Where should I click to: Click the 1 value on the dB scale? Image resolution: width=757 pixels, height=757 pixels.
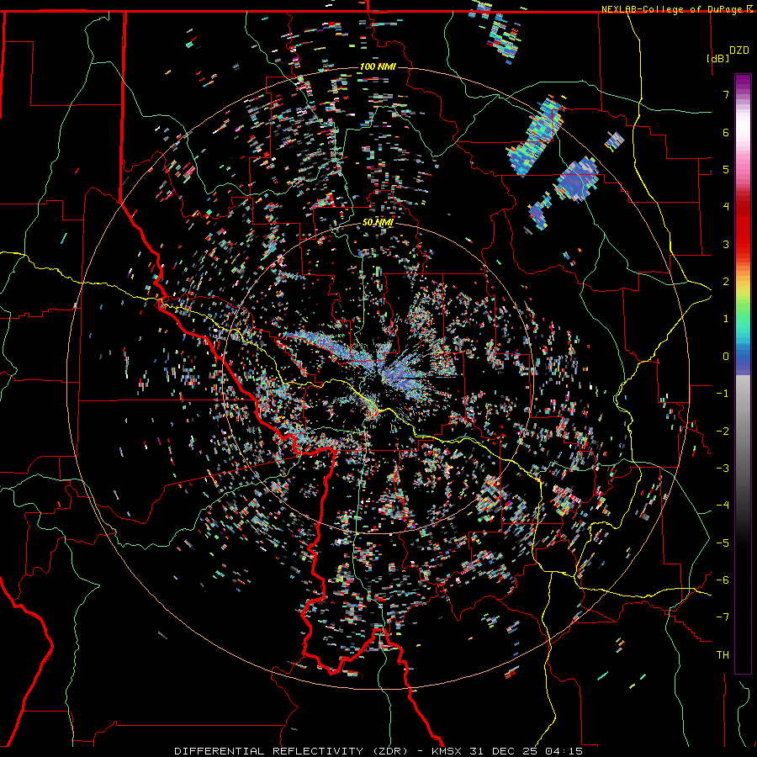[x=726, y=319]
